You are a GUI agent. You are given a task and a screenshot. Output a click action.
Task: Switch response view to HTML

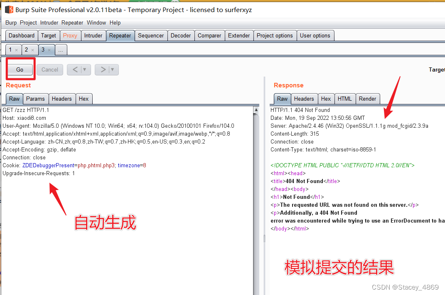click(x=345, y=99)
